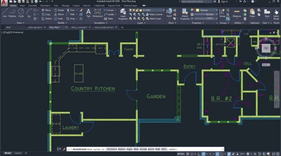
Task: Open the Parametric ribbon tab
Action: (x=45, y=6)
